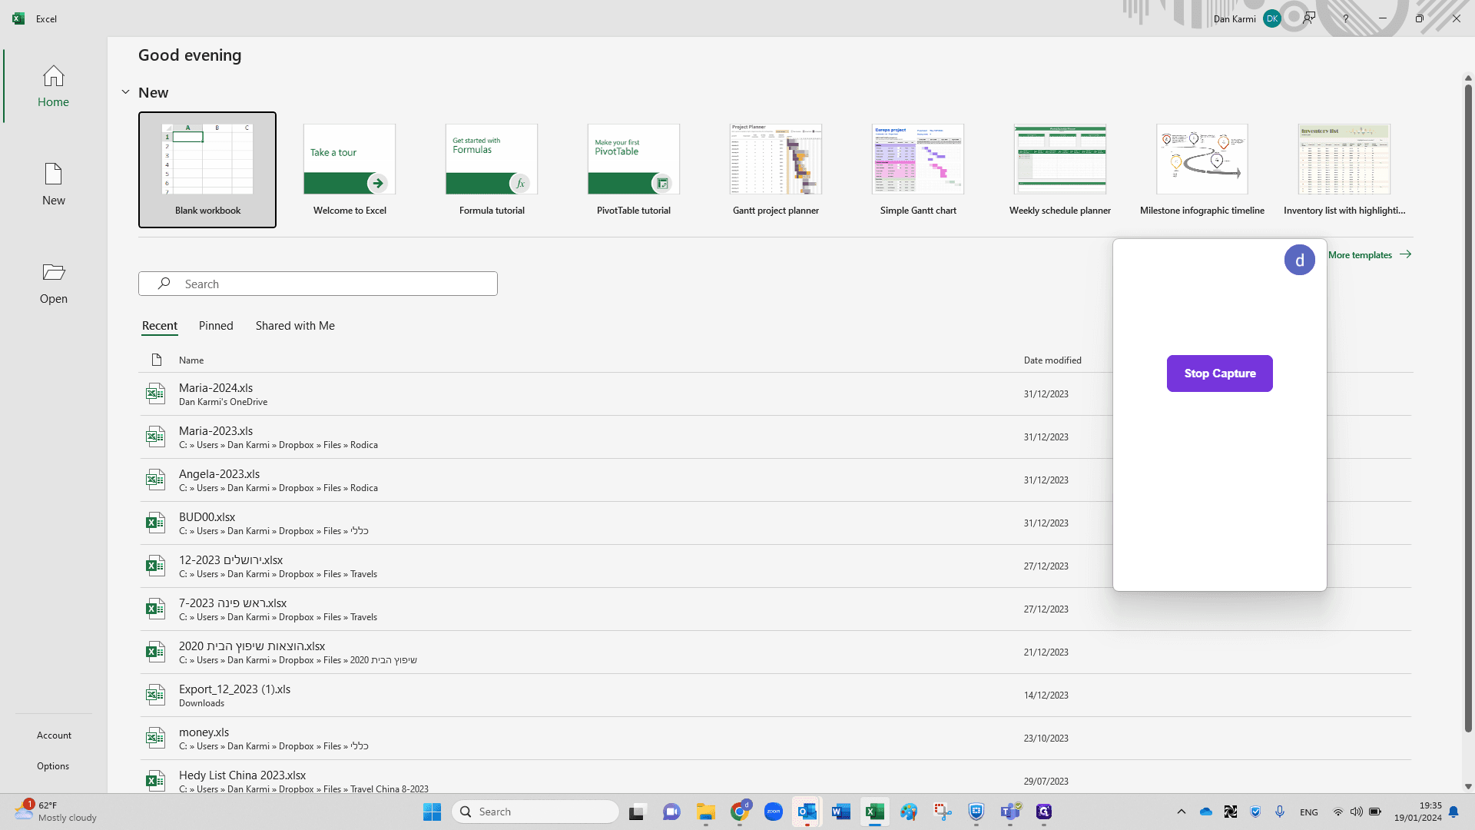Open the Account page

click(x=54, y=735)
